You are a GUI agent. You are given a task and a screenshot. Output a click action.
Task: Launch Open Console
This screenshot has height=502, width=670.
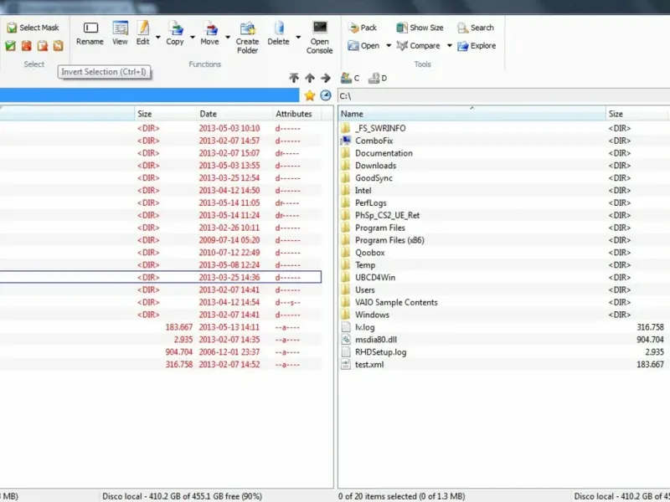pyautogui.click(x=320, y=38)
